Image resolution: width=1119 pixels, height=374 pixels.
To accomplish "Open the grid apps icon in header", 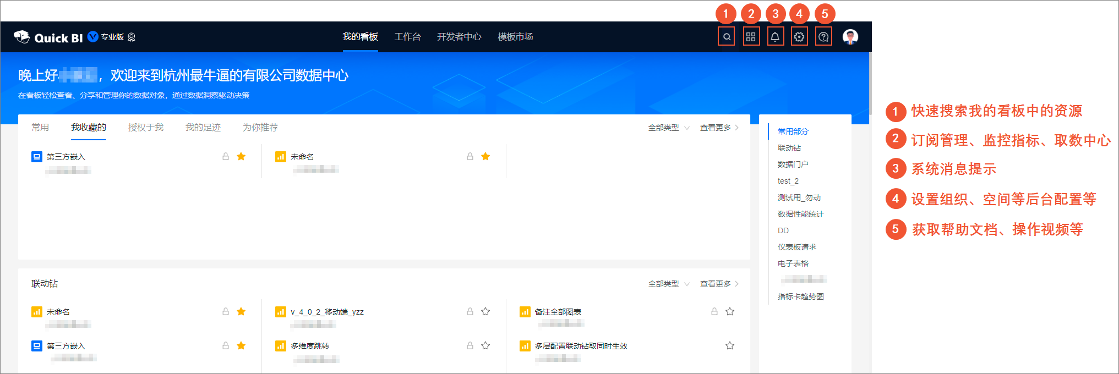I will point(751,37).
